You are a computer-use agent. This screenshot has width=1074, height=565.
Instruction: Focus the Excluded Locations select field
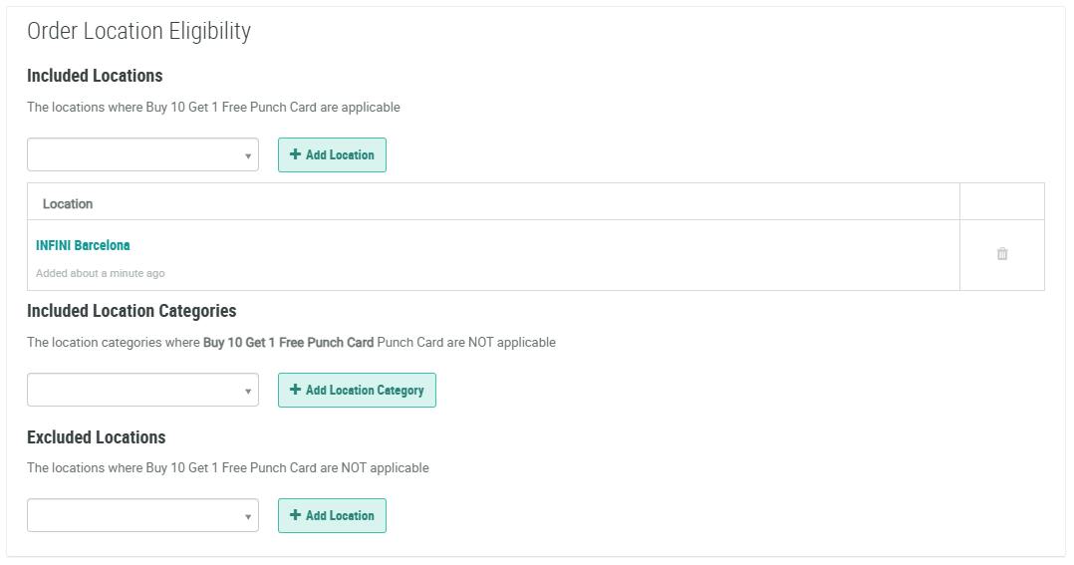click(x=134, y=515)
